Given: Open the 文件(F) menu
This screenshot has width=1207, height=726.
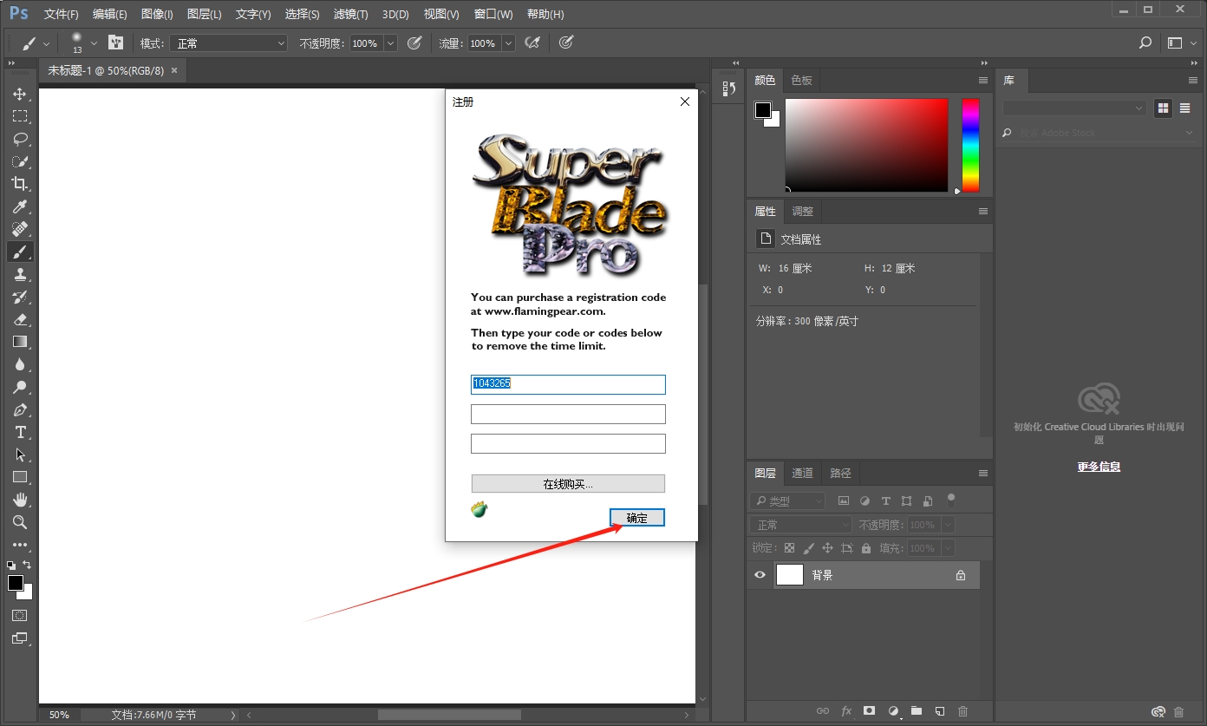Looking at the screenshot, I should coord(61,14).
